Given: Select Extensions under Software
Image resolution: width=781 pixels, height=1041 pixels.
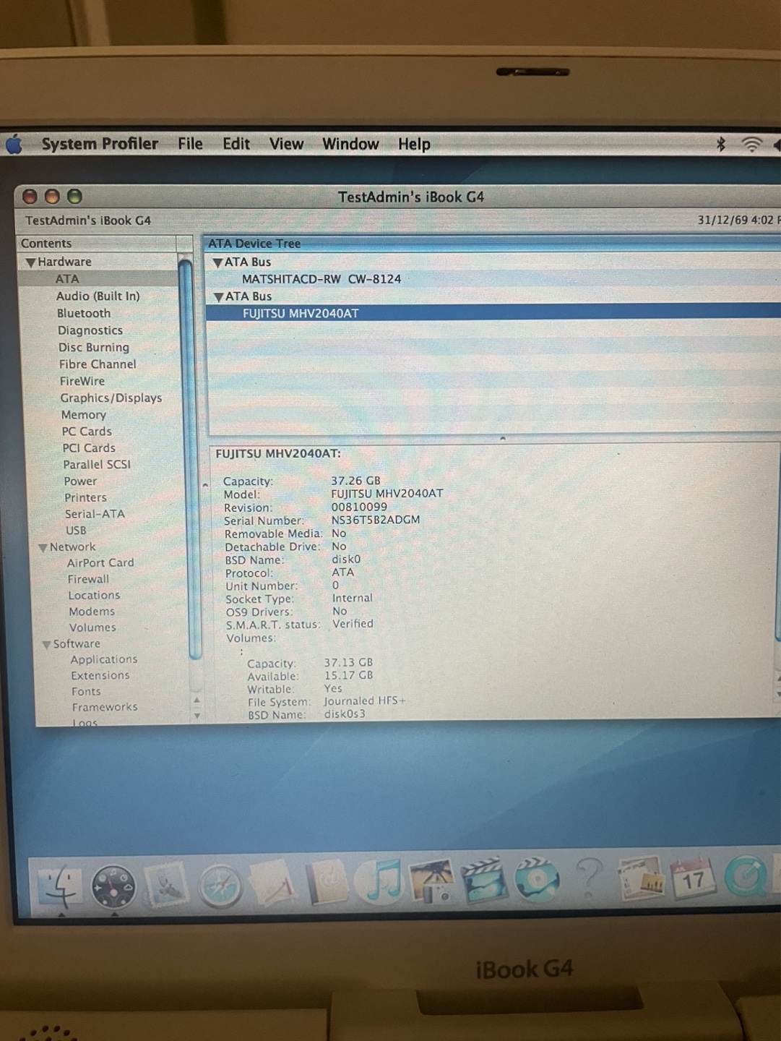Looking at the screenshot, I should click(x=100, y=675).
